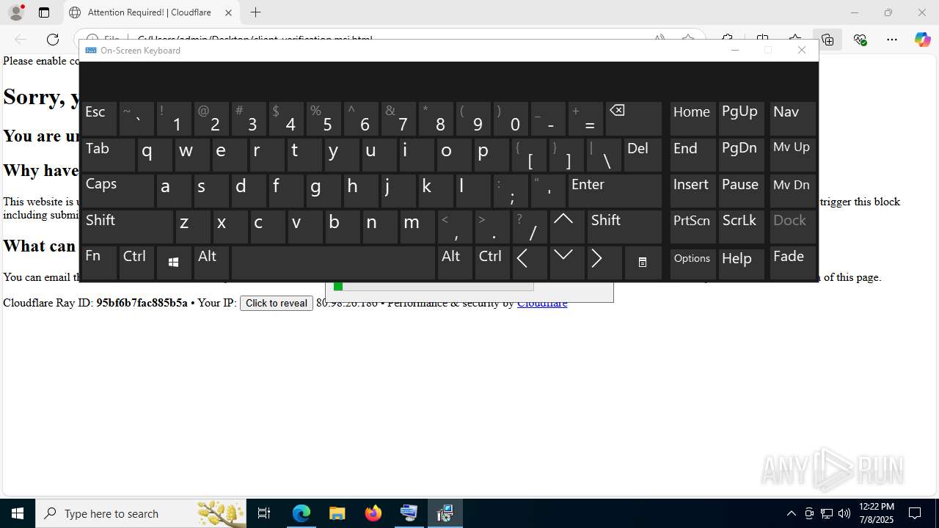
Task: Close the Attention Required tab
Action: (x=228, y=12)
